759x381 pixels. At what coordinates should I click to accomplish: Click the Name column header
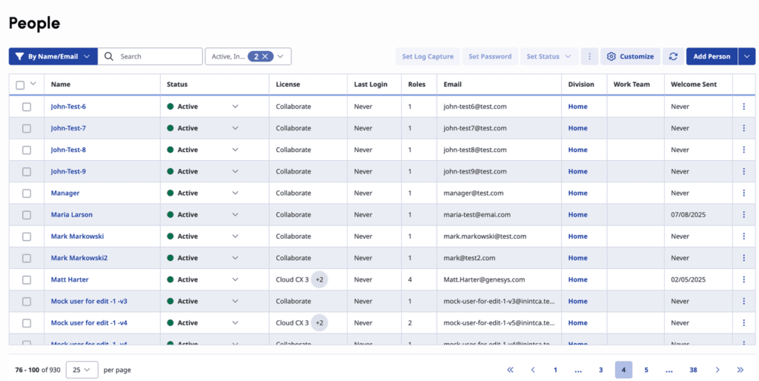[61, 85]
